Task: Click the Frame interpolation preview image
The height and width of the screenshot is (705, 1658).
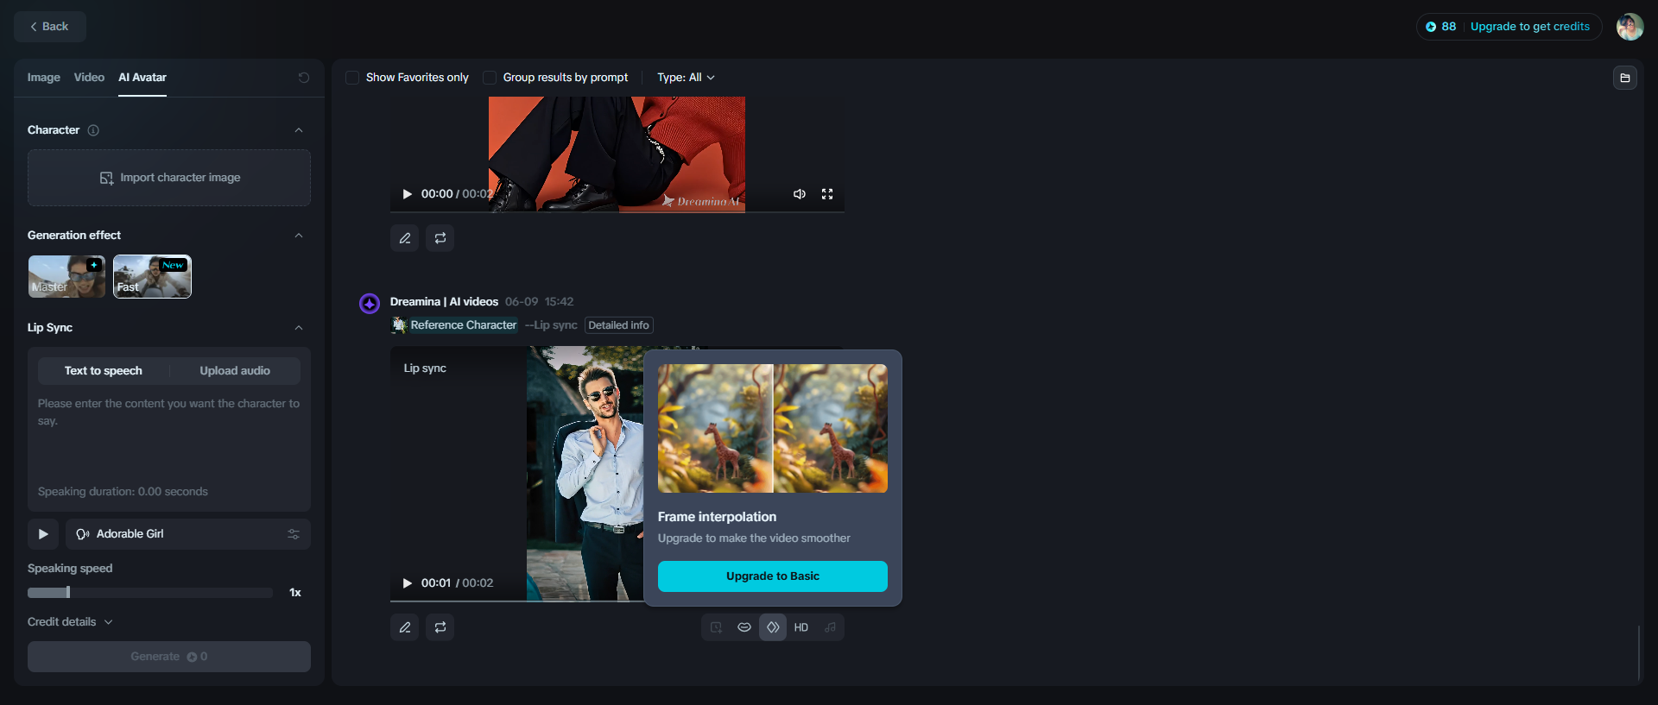Action: click(x=773, y=429)
